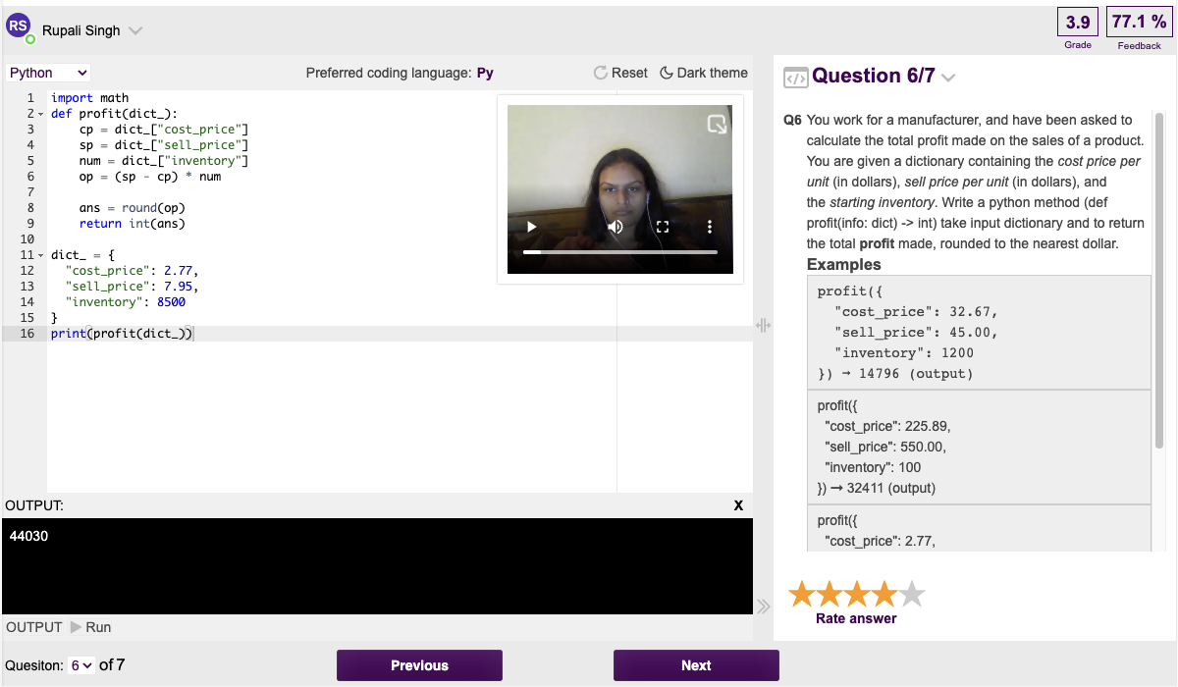Fold the def profit code block
The image size is (1178, 687).
tap(41, 114)
